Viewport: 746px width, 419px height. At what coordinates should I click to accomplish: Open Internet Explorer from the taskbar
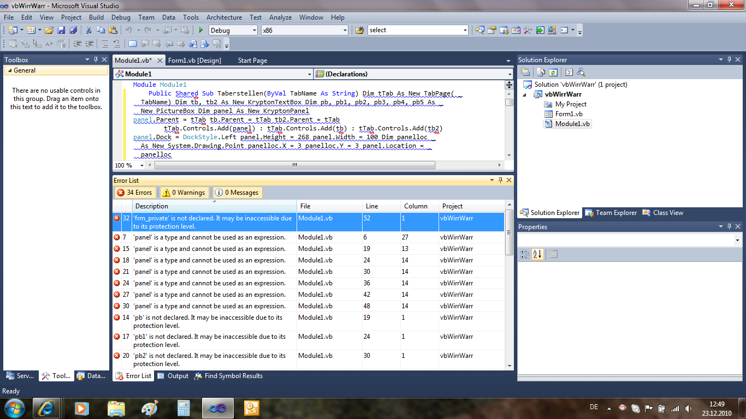[x=46, y=408]
